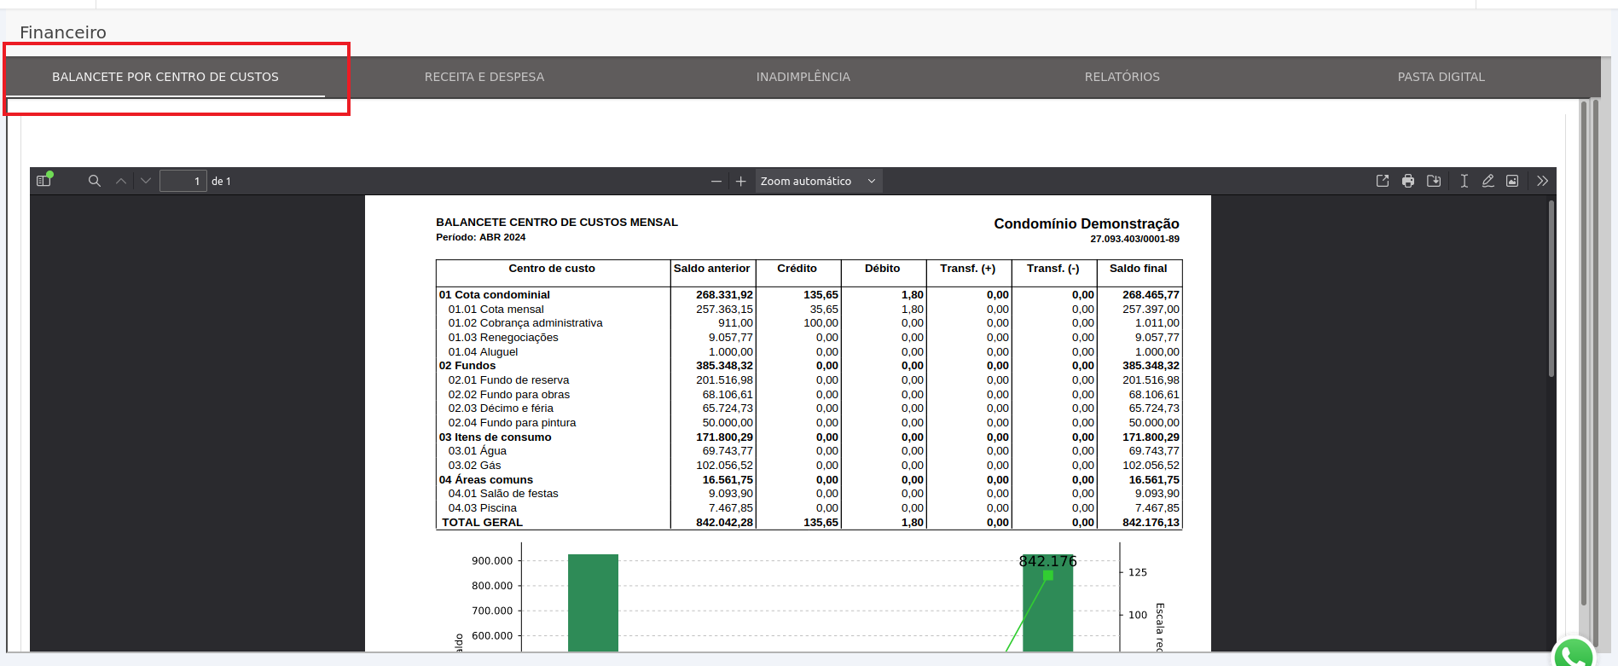The height and width of the screenshot is (666, 1618).
Task: Click the 'Crédito' column header
Action: (797, 269)
